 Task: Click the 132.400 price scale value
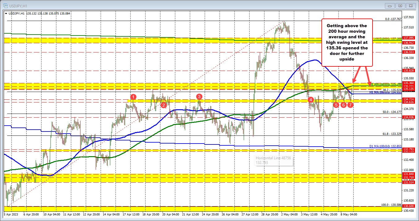pos(409,160)
